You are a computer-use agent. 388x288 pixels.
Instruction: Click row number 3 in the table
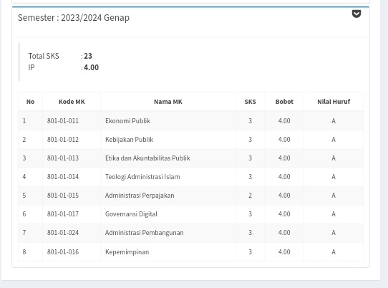(x=24, y=158)
